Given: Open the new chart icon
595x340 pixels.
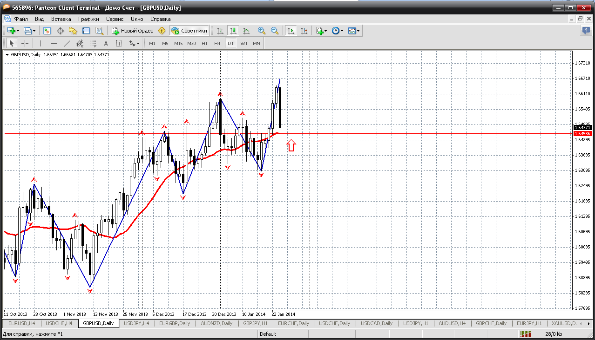Looking at the screenshot, I should (11, 31).
